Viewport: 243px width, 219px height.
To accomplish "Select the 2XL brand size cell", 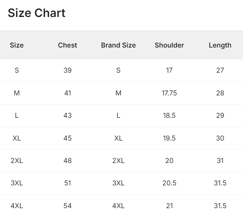I will 118,161.
